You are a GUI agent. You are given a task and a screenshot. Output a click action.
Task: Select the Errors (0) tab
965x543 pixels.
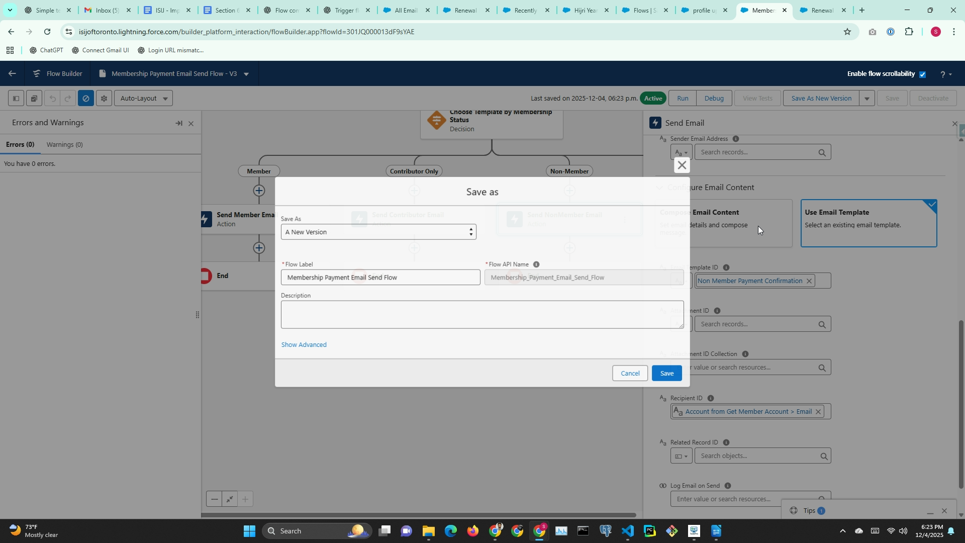[x=20, y=145]
